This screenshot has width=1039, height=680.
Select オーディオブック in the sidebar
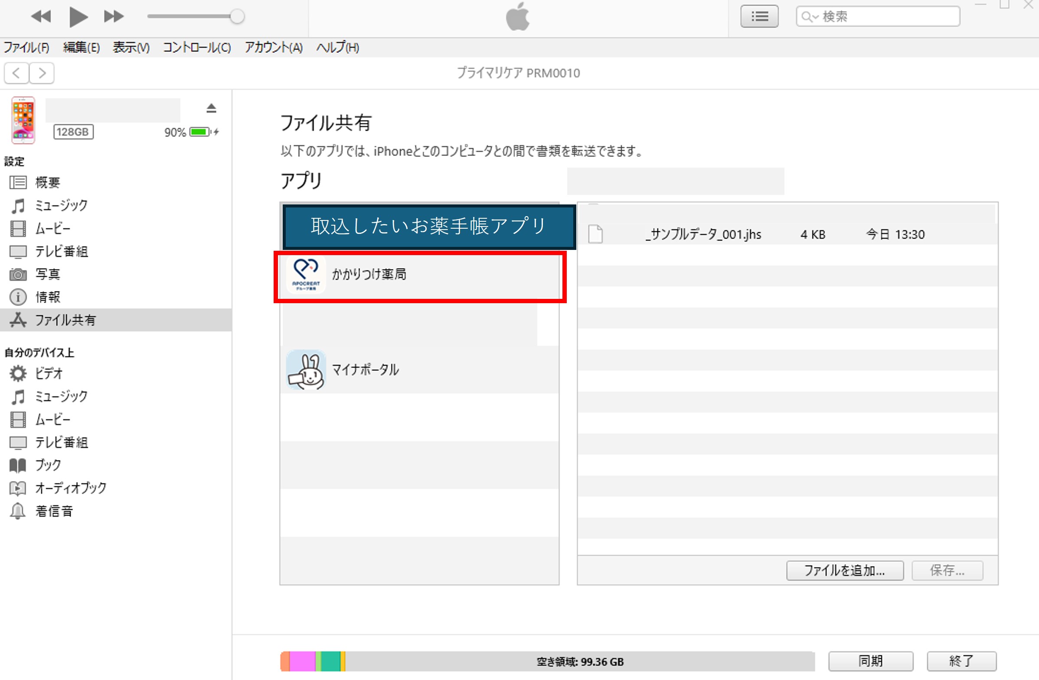(116, 488)
